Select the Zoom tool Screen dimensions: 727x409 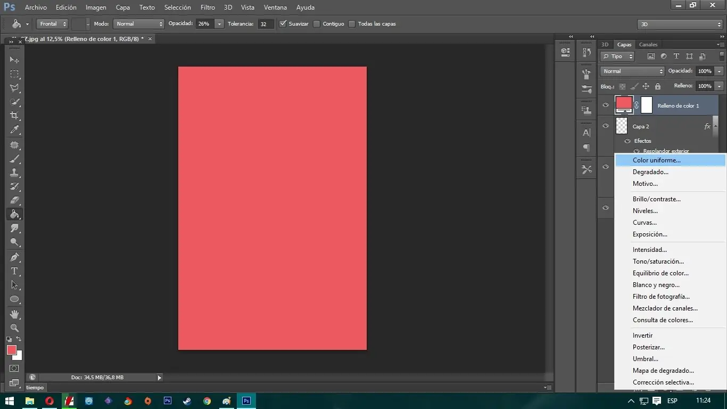[x=15, y=328]
